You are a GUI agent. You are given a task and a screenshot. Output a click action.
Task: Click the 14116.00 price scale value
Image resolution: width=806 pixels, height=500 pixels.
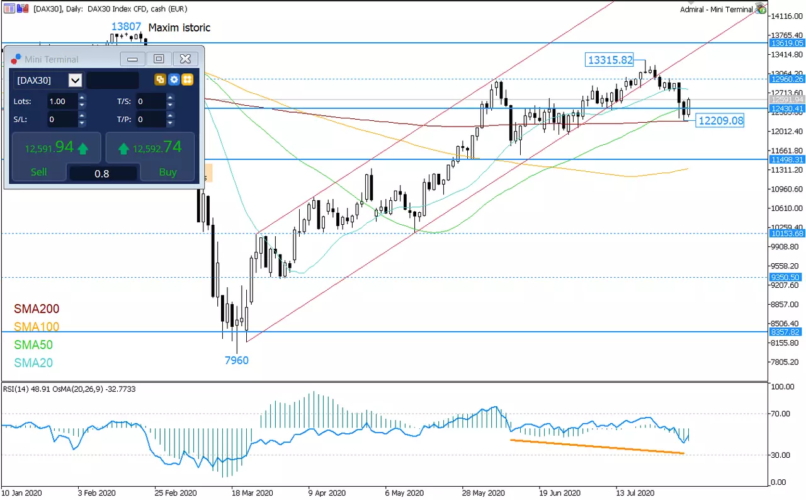pyautogui.click(x=786, y=16)
